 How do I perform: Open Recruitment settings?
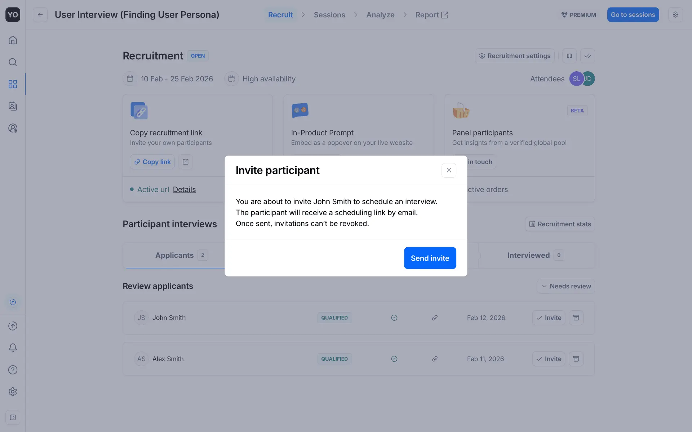tap(514, 56)
